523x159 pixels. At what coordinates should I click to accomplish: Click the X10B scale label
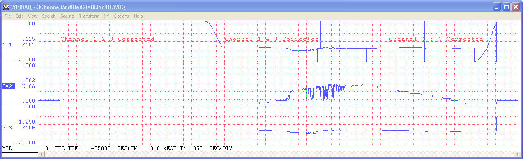pyautogui.click(x=28, y=128)
